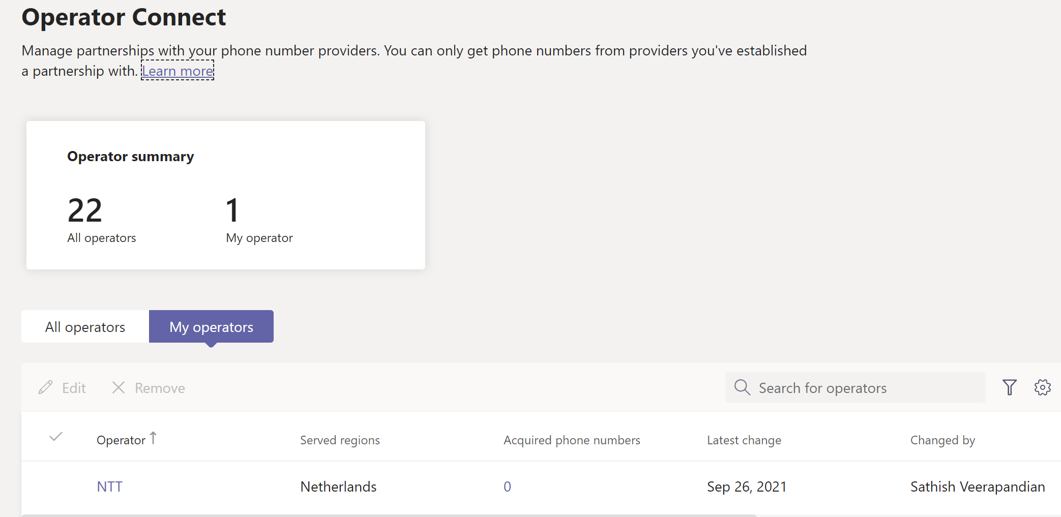Viewport: 1061px width, 517px height.
Task: Open column settings gear icon
Action: click(x=1042, y=387)
